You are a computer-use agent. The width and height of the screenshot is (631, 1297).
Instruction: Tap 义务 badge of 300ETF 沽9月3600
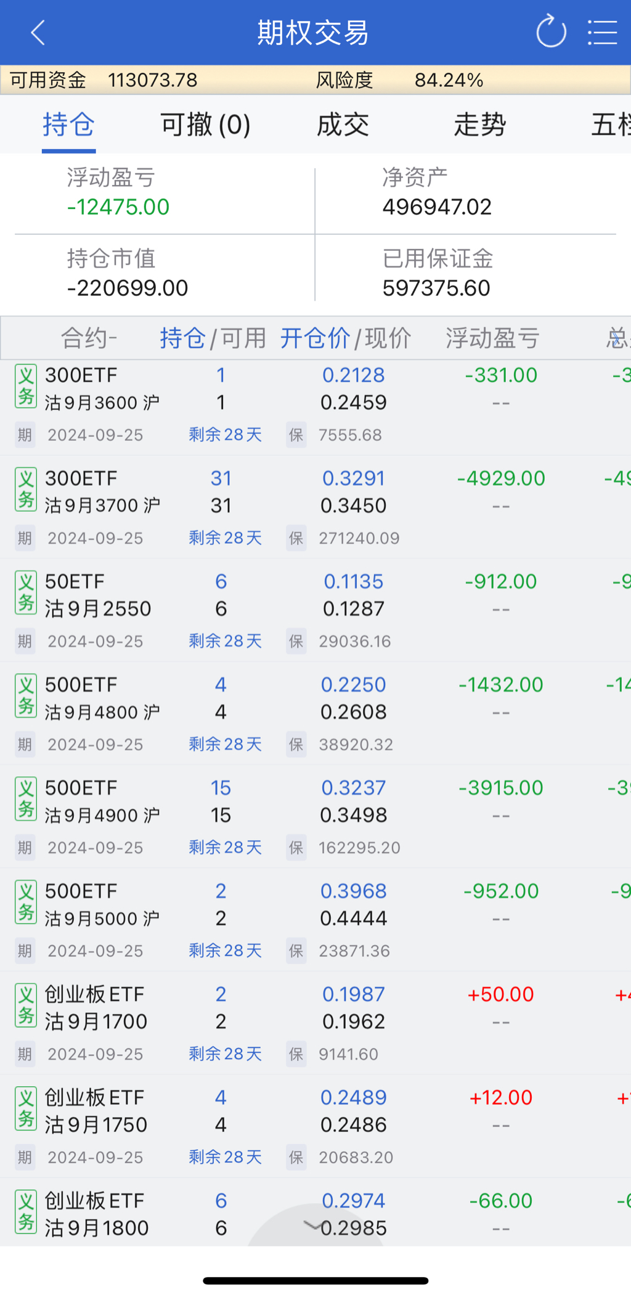pos(26,387)
